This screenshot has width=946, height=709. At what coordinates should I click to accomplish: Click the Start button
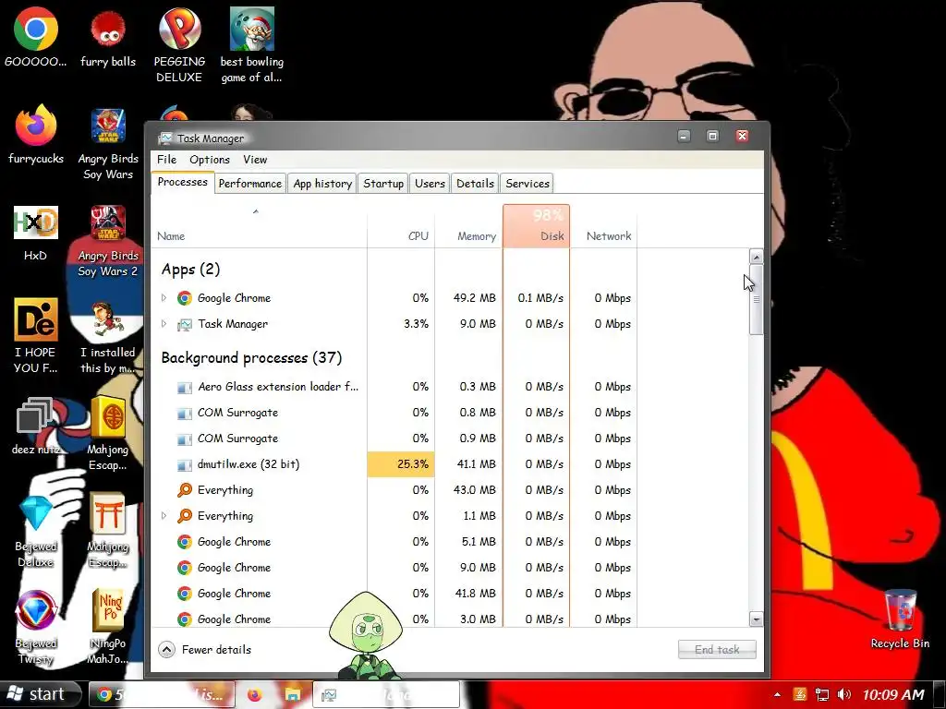(40, 694)
